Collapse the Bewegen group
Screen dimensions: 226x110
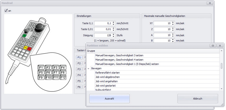pyautogui.click(x=88, y=69)
